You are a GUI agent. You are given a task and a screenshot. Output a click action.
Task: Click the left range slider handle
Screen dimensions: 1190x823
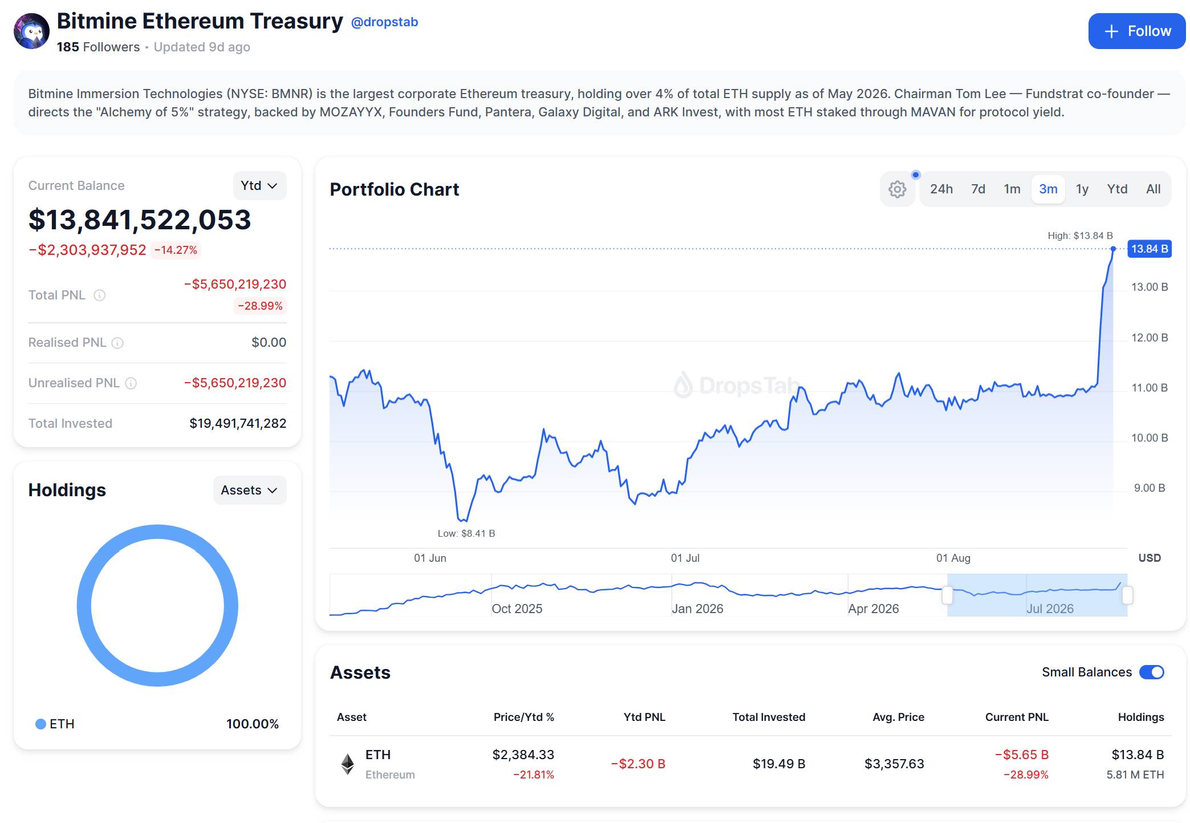[x=947, y=595]
